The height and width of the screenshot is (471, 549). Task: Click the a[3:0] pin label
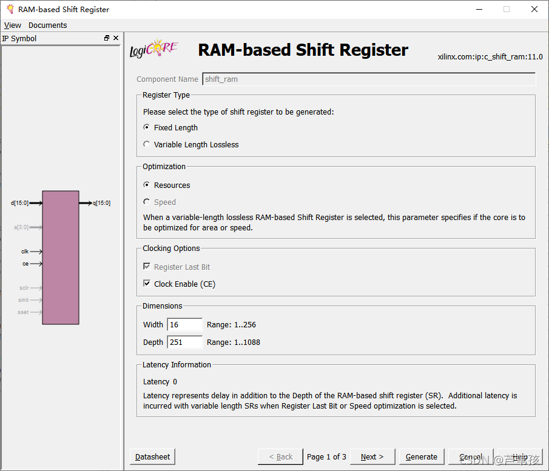coord(21,227)
